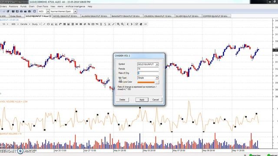This screenshot has height=156, width=278.
Task: Collapse chart toolbar with double-arrow icon
Action: click(x=146, y=24)
